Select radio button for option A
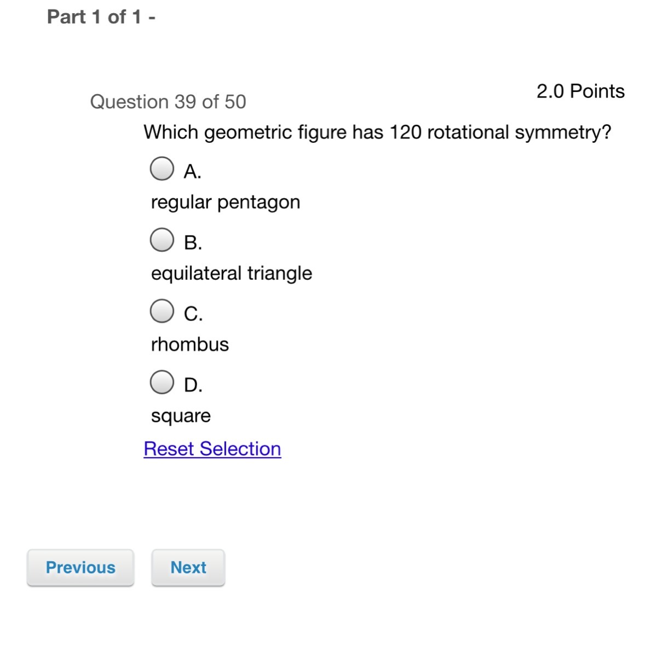This screenshot has width=656, height=657. [162, 169]
